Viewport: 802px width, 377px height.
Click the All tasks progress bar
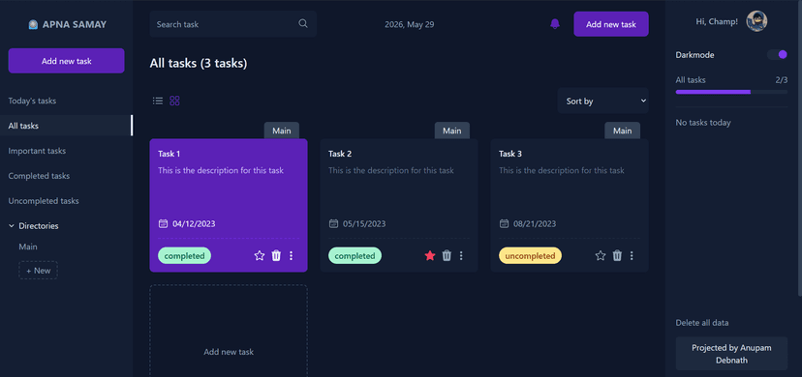[x=731, y=92]
